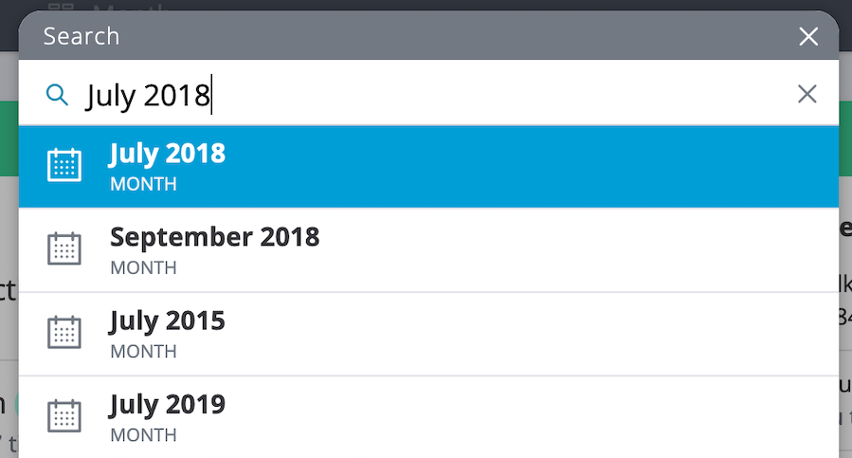Image resolution: width=852 pixels, height=458 pixels.
Task: Close the Search dialog
Action: click(808, 36)
